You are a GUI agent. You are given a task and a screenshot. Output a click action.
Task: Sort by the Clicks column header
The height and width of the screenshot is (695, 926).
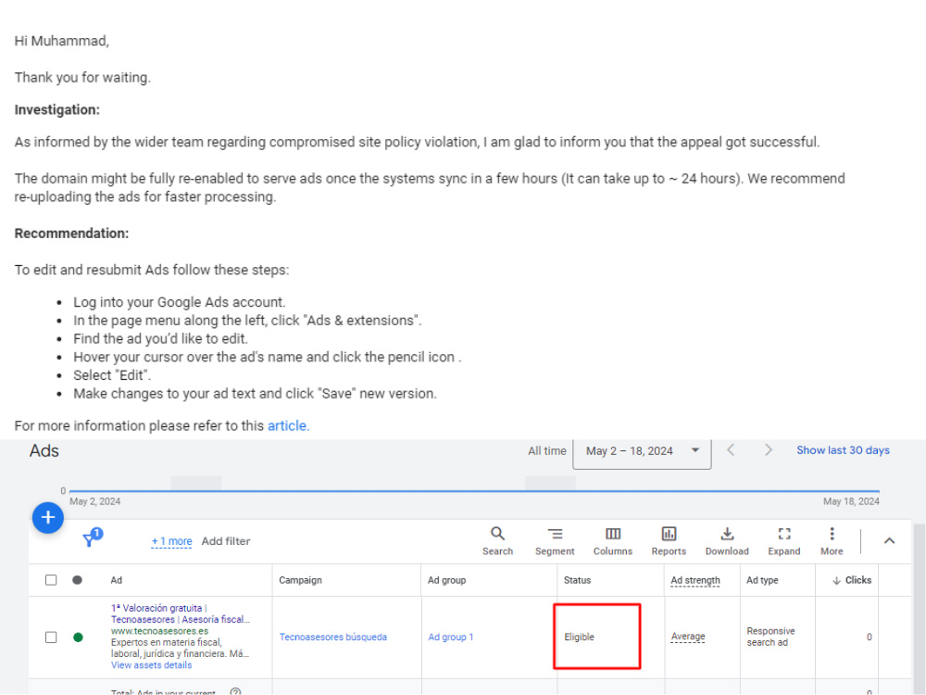852,580
